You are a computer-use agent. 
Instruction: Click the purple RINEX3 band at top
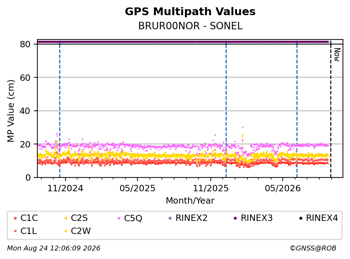coord(183,42)
